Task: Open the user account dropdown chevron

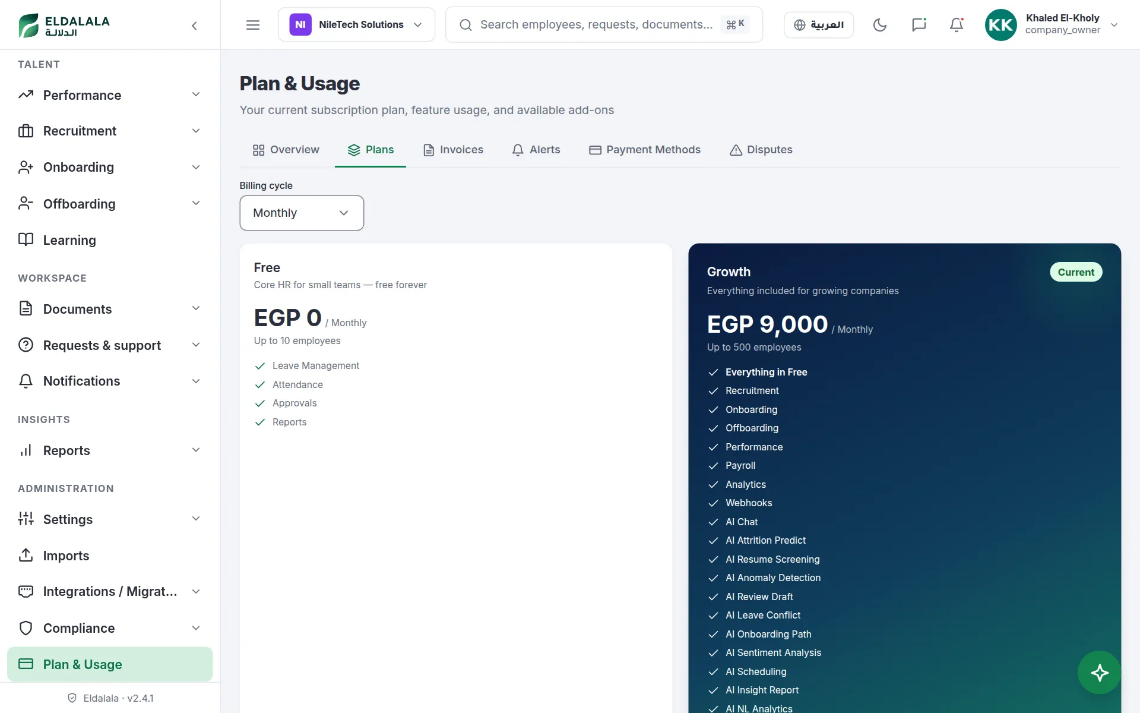Action: (x=1114, y=25)
